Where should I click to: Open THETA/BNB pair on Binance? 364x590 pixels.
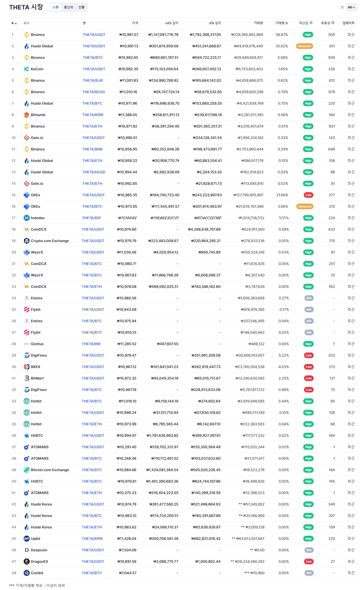(92, 149)
